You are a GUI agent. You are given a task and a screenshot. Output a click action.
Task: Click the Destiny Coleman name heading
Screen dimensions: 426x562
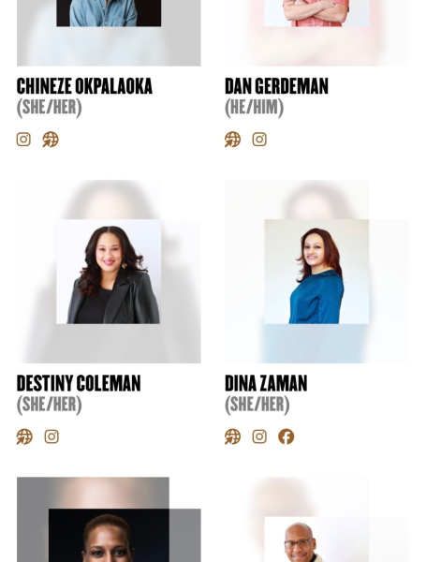pos(79,383)
